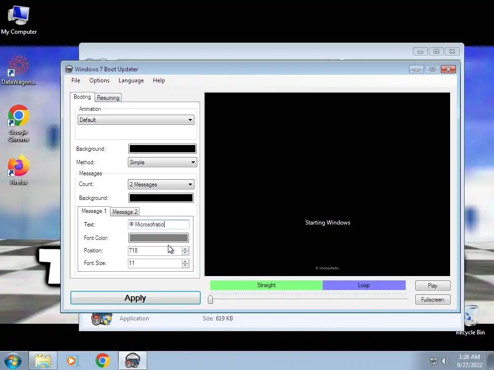Launch Google Chrome from the desktop
494x370 pixels.
[19, 123]
